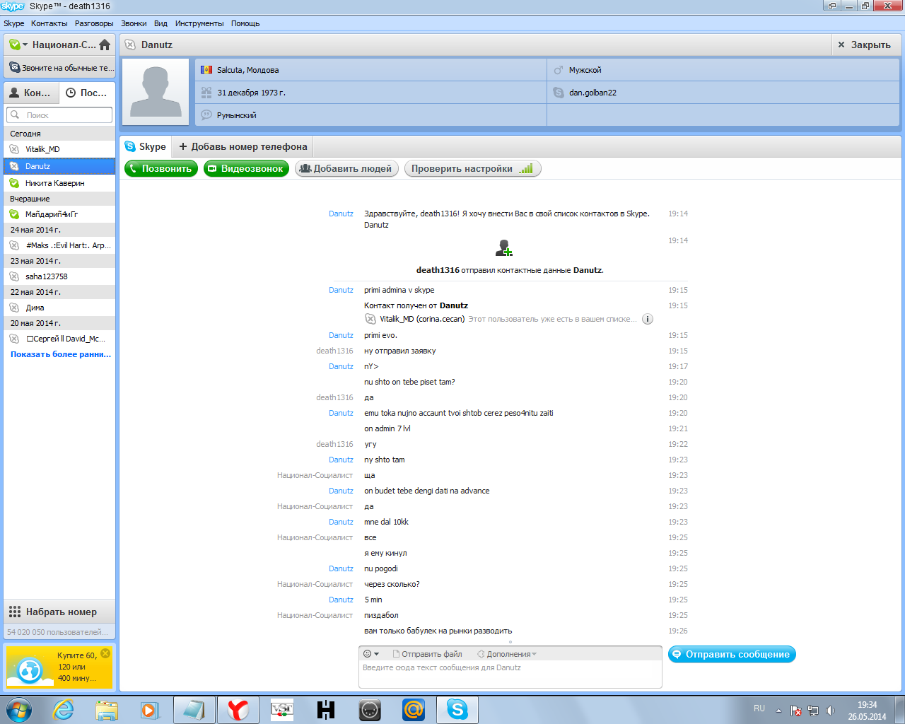Click the Skype name icon beside dan.golban22
The height and width of the screenshot is (724, 905).
558,93
